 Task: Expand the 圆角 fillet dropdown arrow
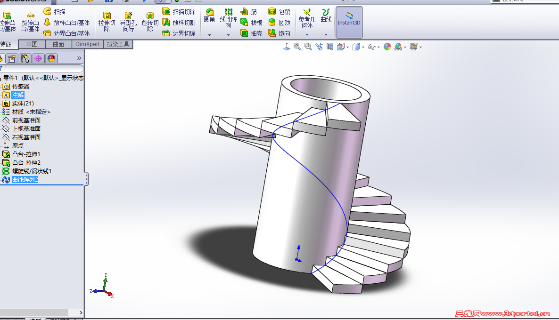tap(209, 35)
